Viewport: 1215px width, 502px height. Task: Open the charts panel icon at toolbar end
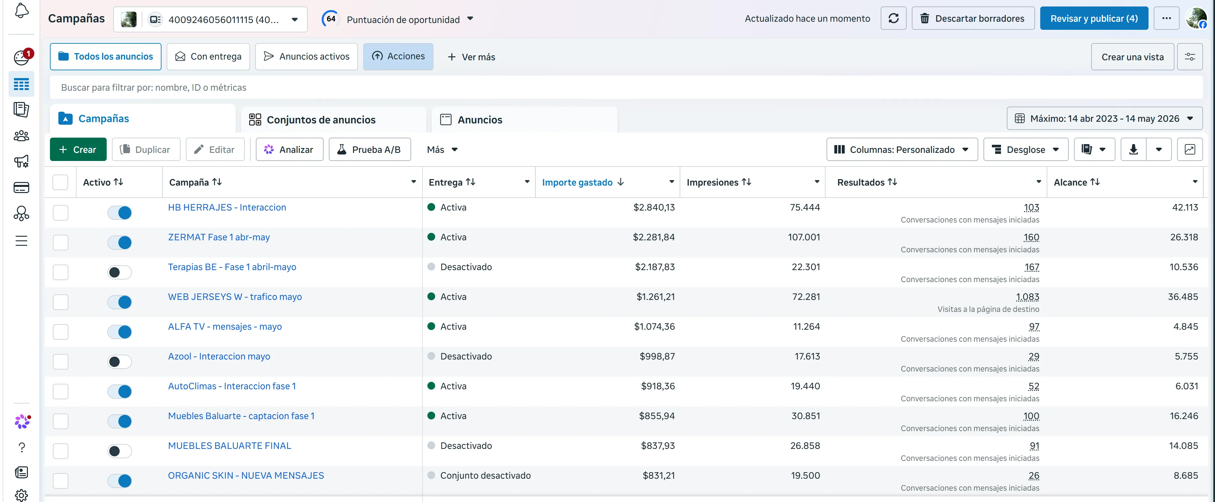pyautogui.click(x=1189, y=150)
